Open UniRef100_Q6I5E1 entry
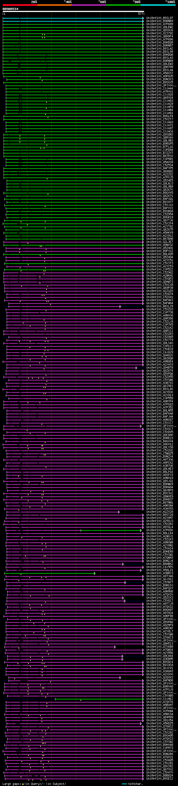This screenshot has height=786, width=178. [160, 386]
